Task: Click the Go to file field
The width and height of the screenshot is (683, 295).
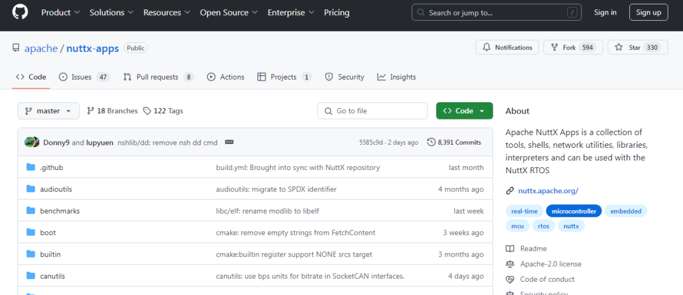Action: (372, 111)
